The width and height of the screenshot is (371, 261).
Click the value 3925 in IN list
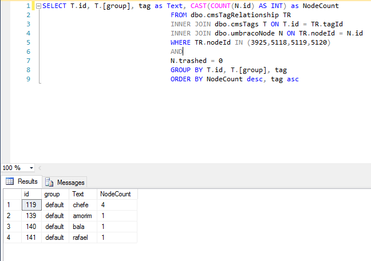click(x=259, y=42)
